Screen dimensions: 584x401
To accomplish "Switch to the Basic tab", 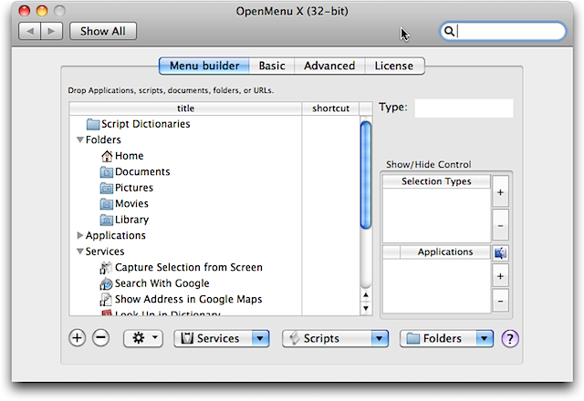I will [272, 66].
